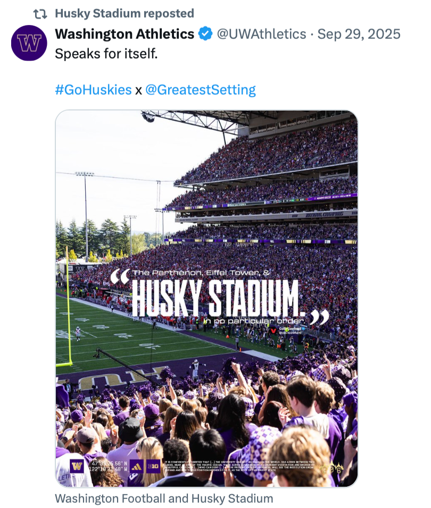Click the closing quotation mark graphic
431x508 pixels.
tap(320, 317)
